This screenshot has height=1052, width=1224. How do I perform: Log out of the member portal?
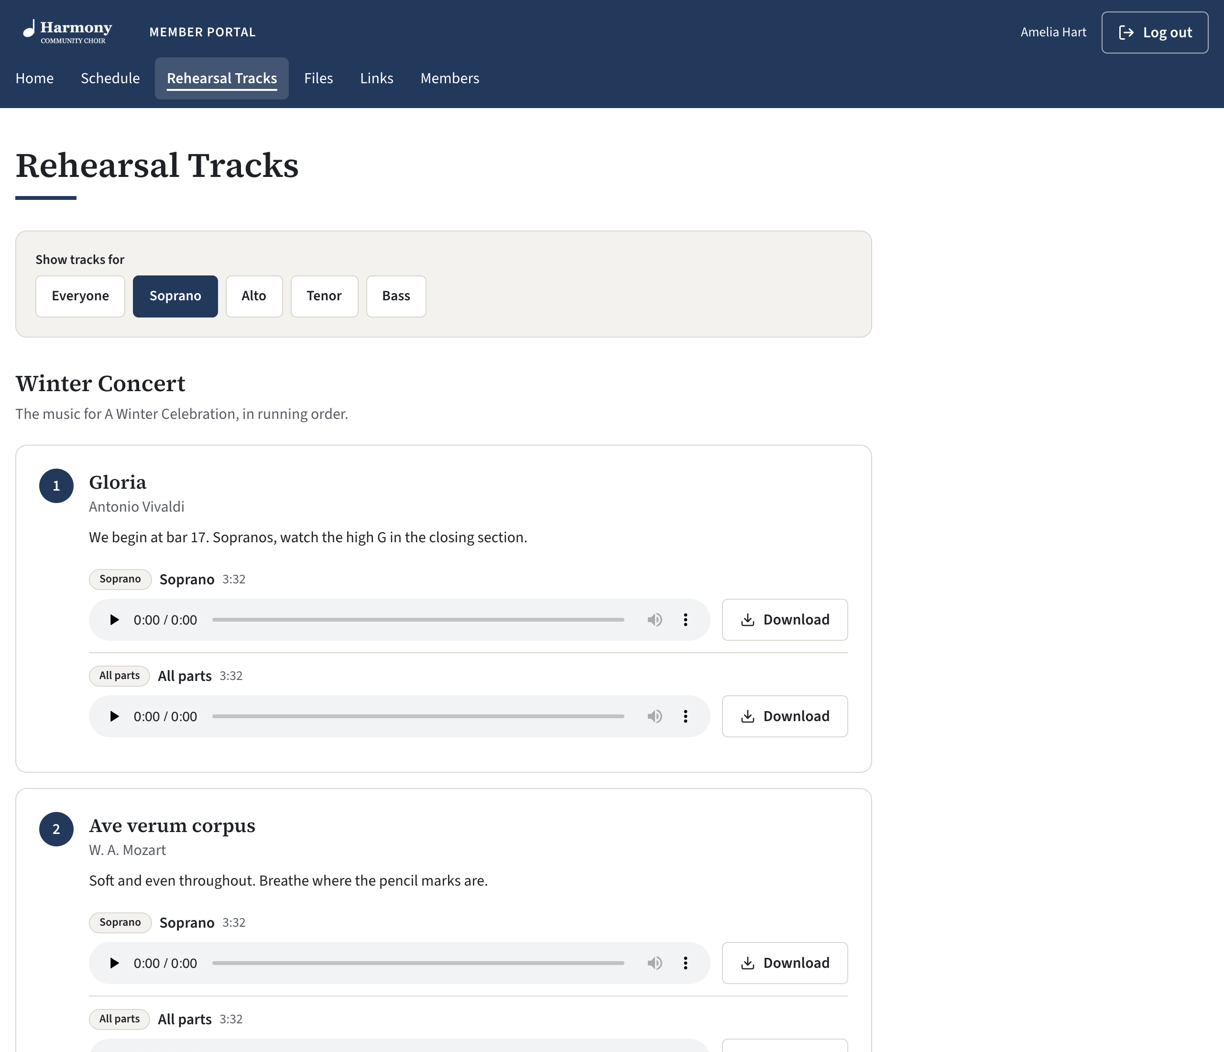(x=1154, y=33)
